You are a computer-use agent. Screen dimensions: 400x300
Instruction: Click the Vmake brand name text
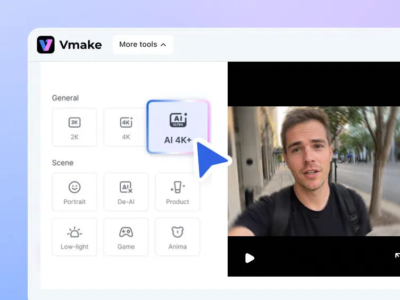[81, 45]
